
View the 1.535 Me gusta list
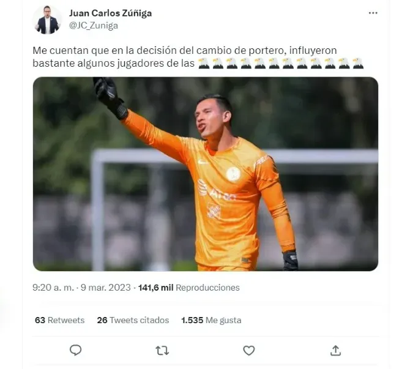(211, 320)
